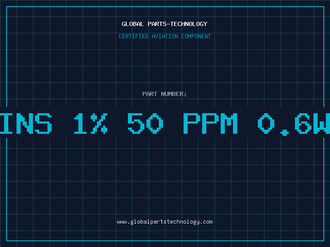330x247 pixels.
Task: Click the scrolling '1%' text
Action: (91, 123)
